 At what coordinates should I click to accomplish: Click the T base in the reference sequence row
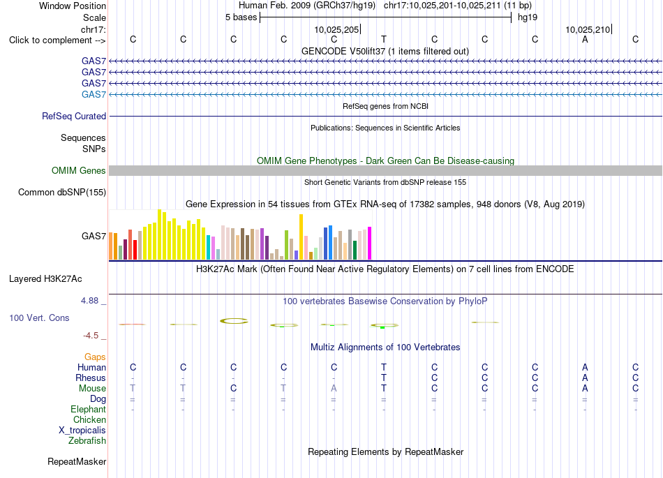(384, 39)
